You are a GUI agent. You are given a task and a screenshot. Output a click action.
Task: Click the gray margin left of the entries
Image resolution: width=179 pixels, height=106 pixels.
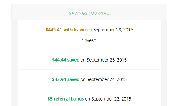[x=14, y=63]
